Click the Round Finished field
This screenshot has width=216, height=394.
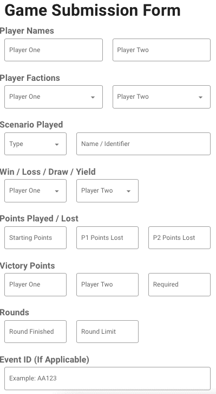pyautogui.click(x=35, y=332)
